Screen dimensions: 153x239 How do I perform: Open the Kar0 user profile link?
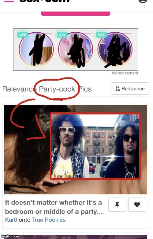pyautogui.click(x=11, y=220)
